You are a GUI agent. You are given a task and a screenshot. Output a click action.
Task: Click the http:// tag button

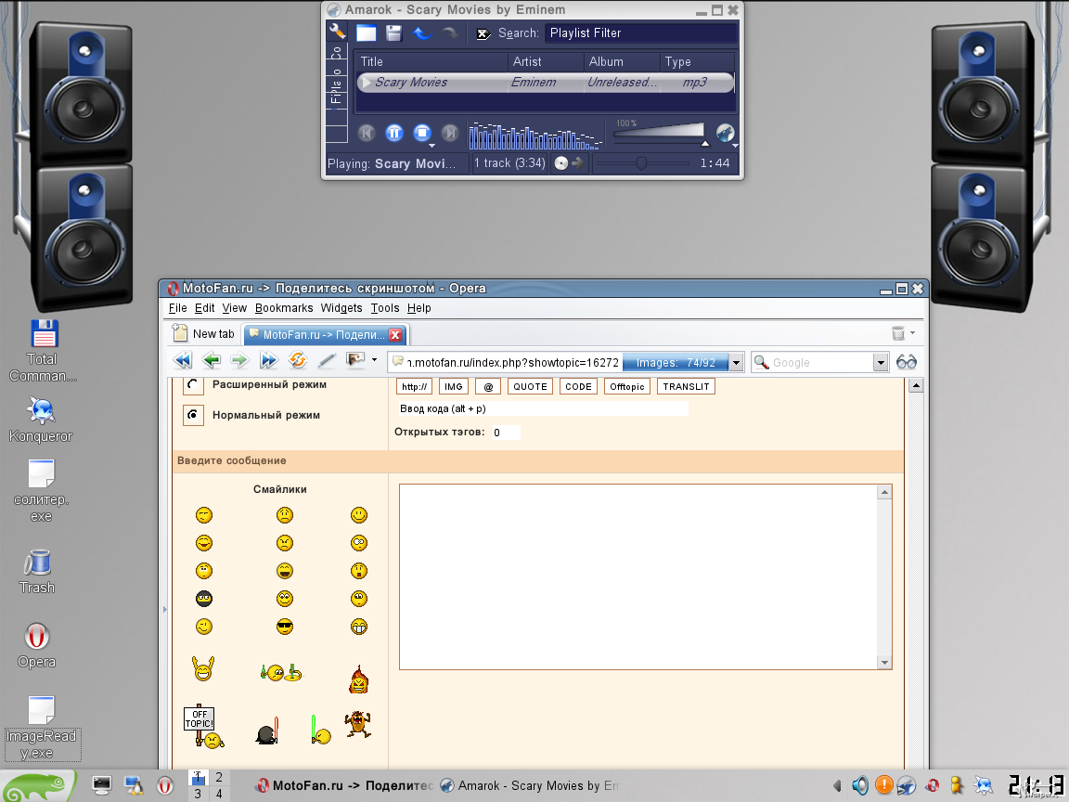(415, 387)
